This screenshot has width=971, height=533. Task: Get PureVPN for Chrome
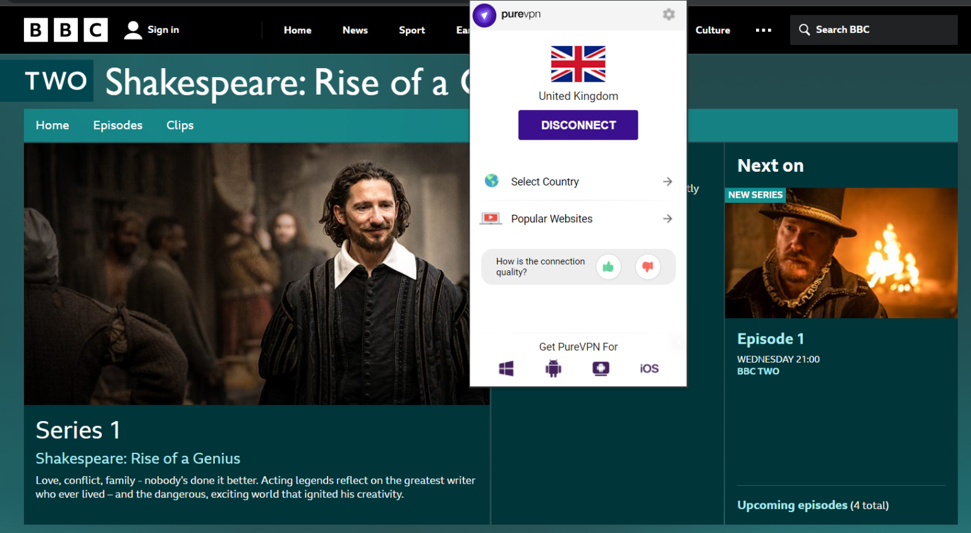[601, 368]
